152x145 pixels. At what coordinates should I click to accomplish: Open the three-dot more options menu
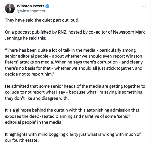[144, 6]
